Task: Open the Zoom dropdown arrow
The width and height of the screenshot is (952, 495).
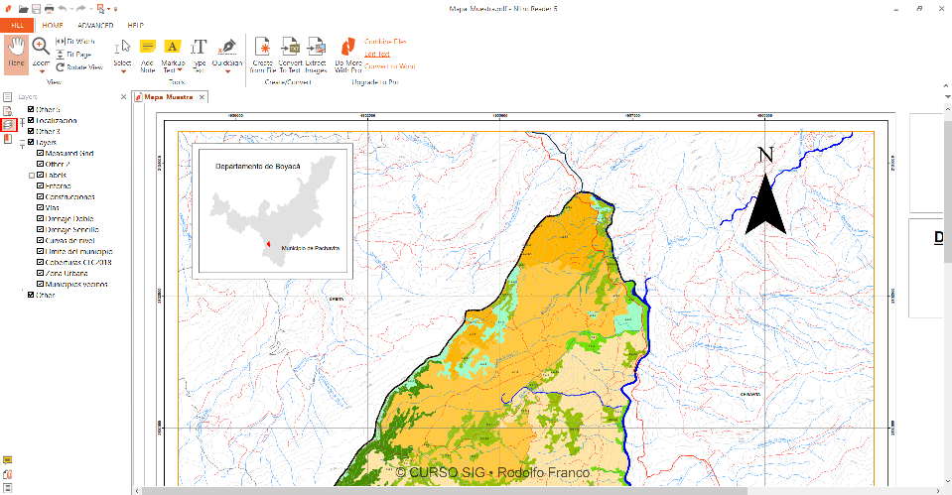Action: [x=41, y=71]
